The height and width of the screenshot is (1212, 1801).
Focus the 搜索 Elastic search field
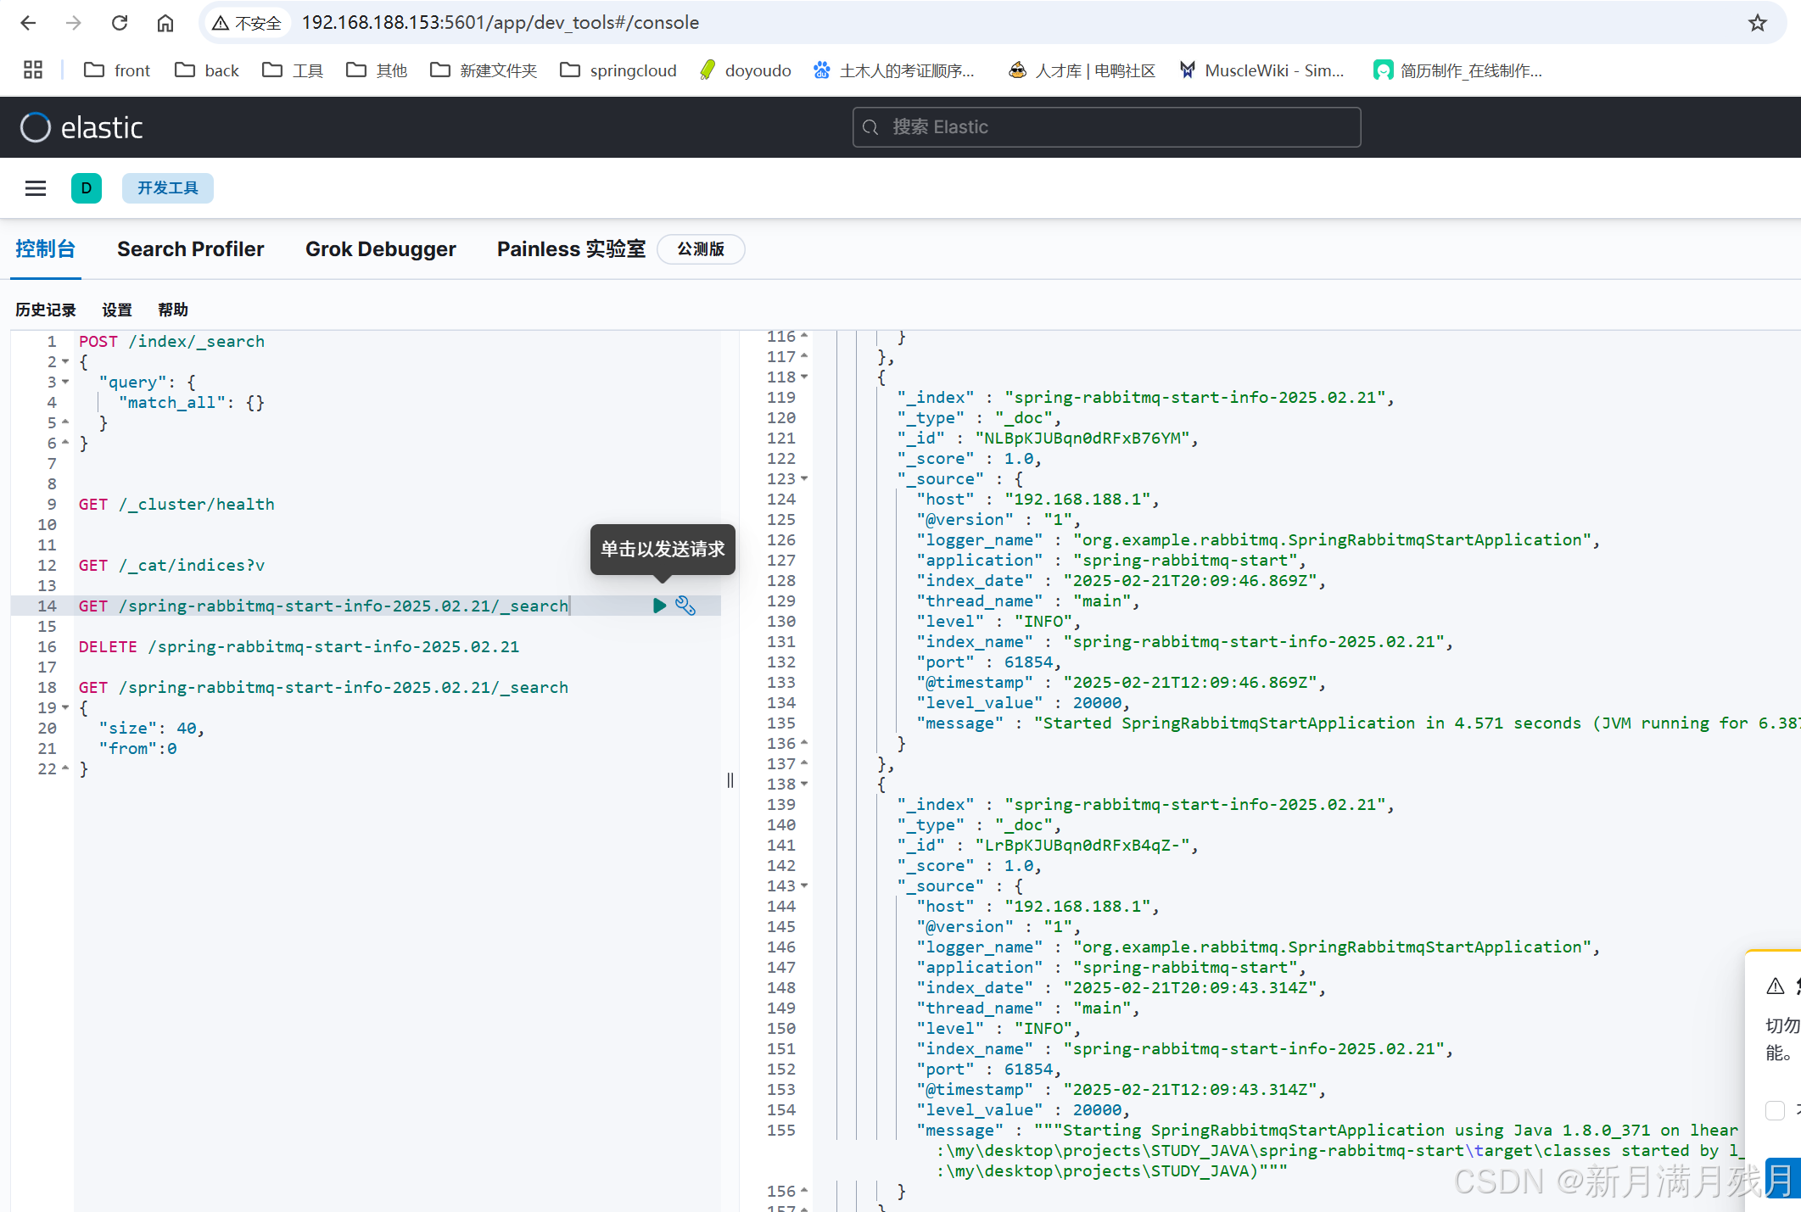pyautogui.click(x=1106, y=127)
